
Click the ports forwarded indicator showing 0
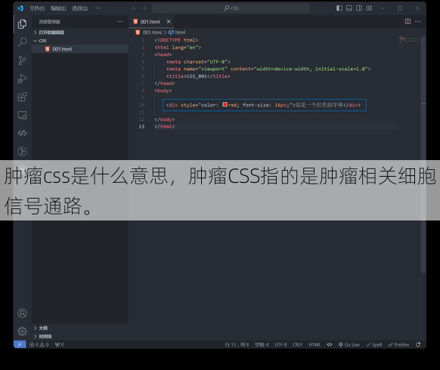(59, 344)
